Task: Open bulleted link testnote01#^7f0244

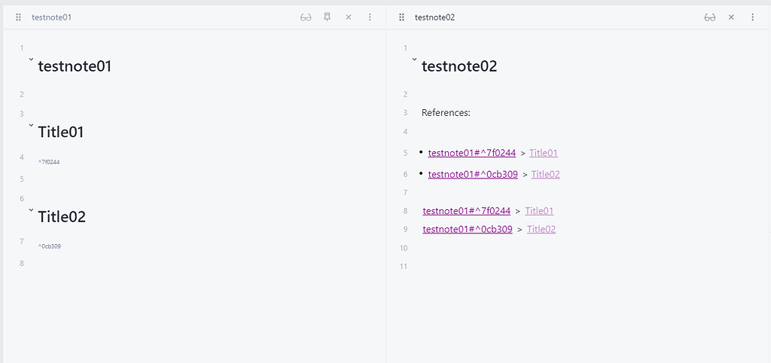Action: click(x=471, y=153)
